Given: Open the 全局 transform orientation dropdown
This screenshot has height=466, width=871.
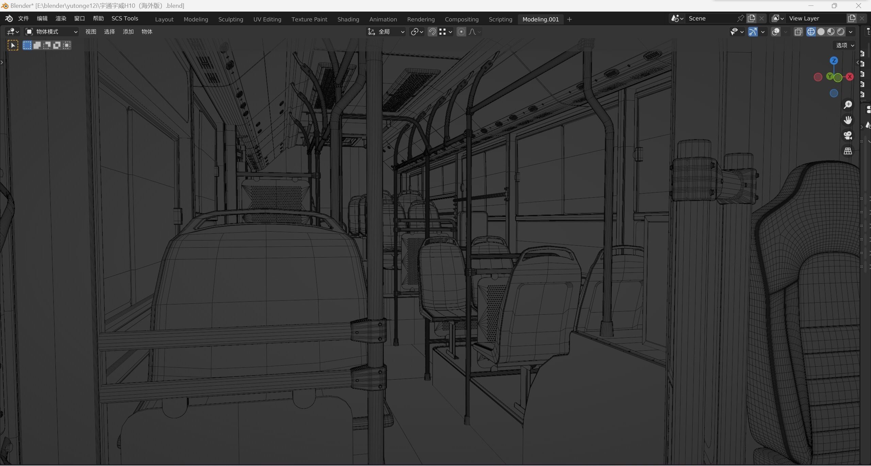Looking at the screenshot, I should (386, 32).
